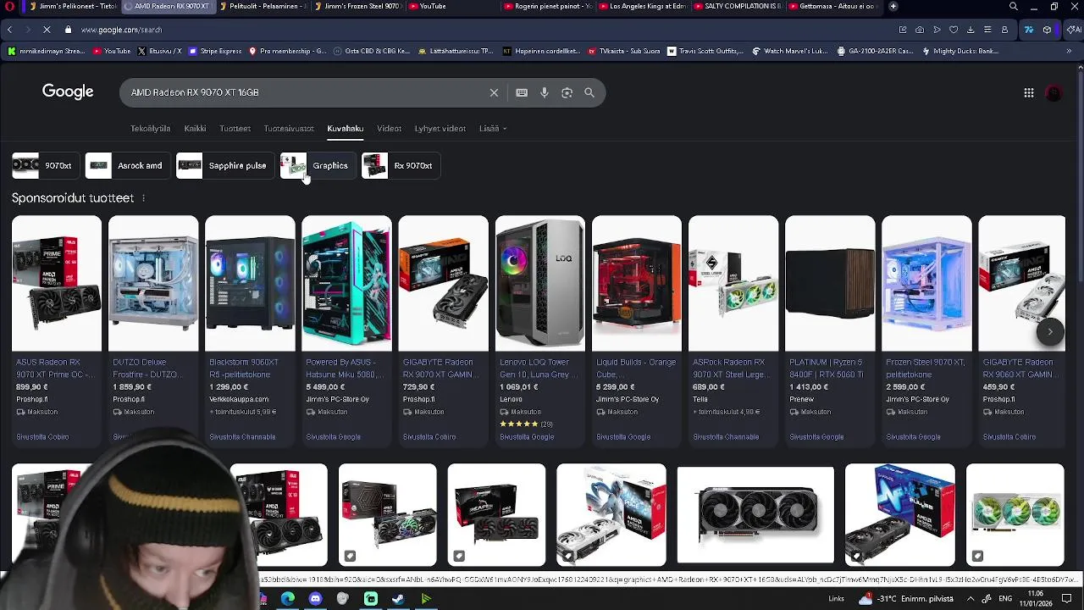Open the Powered By ASUS Hatsune Miku listing
The width and height of the screenshot is (1084, 610).
(346, 330)
